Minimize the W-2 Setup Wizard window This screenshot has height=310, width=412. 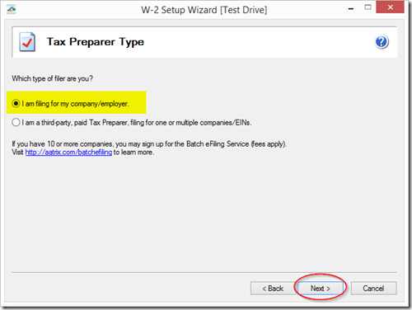pyautogui.click(x=351, y=8)
